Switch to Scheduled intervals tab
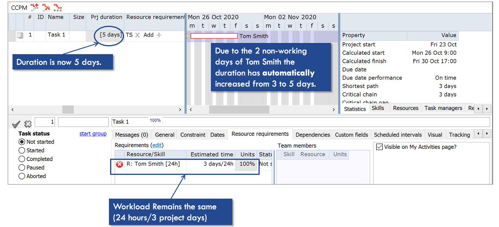This screenshot has height=227, width=499. pos(398,135)
